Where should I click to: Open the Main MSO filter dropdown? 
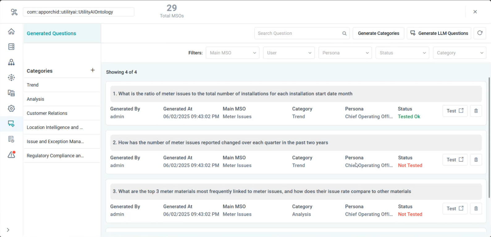pos(232,53)
